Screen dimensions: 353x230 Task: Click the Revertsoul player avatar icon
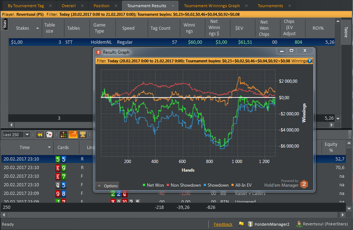click(299, 223)
